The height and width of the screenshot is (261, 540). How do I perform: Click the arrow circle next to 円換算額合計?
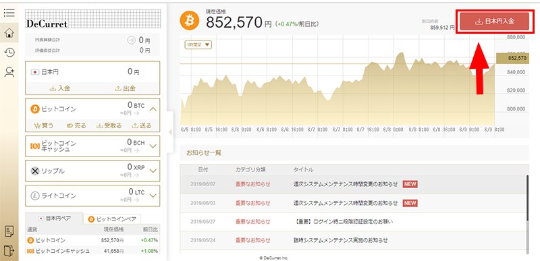point(131,40)
